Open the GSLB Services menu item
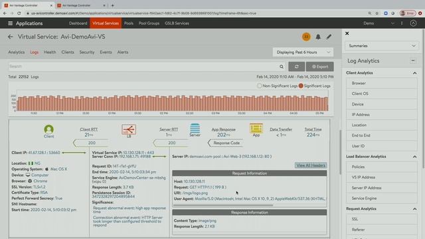The height and width of the screenshot is (239, 425). click(x=177, y=23)
